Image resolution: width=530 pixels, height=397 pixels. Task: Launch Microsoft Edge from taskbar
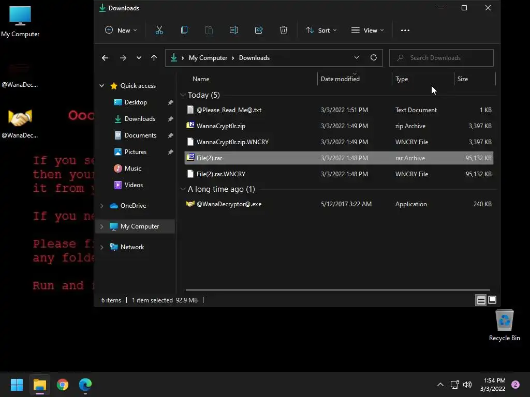pos(85,385)
